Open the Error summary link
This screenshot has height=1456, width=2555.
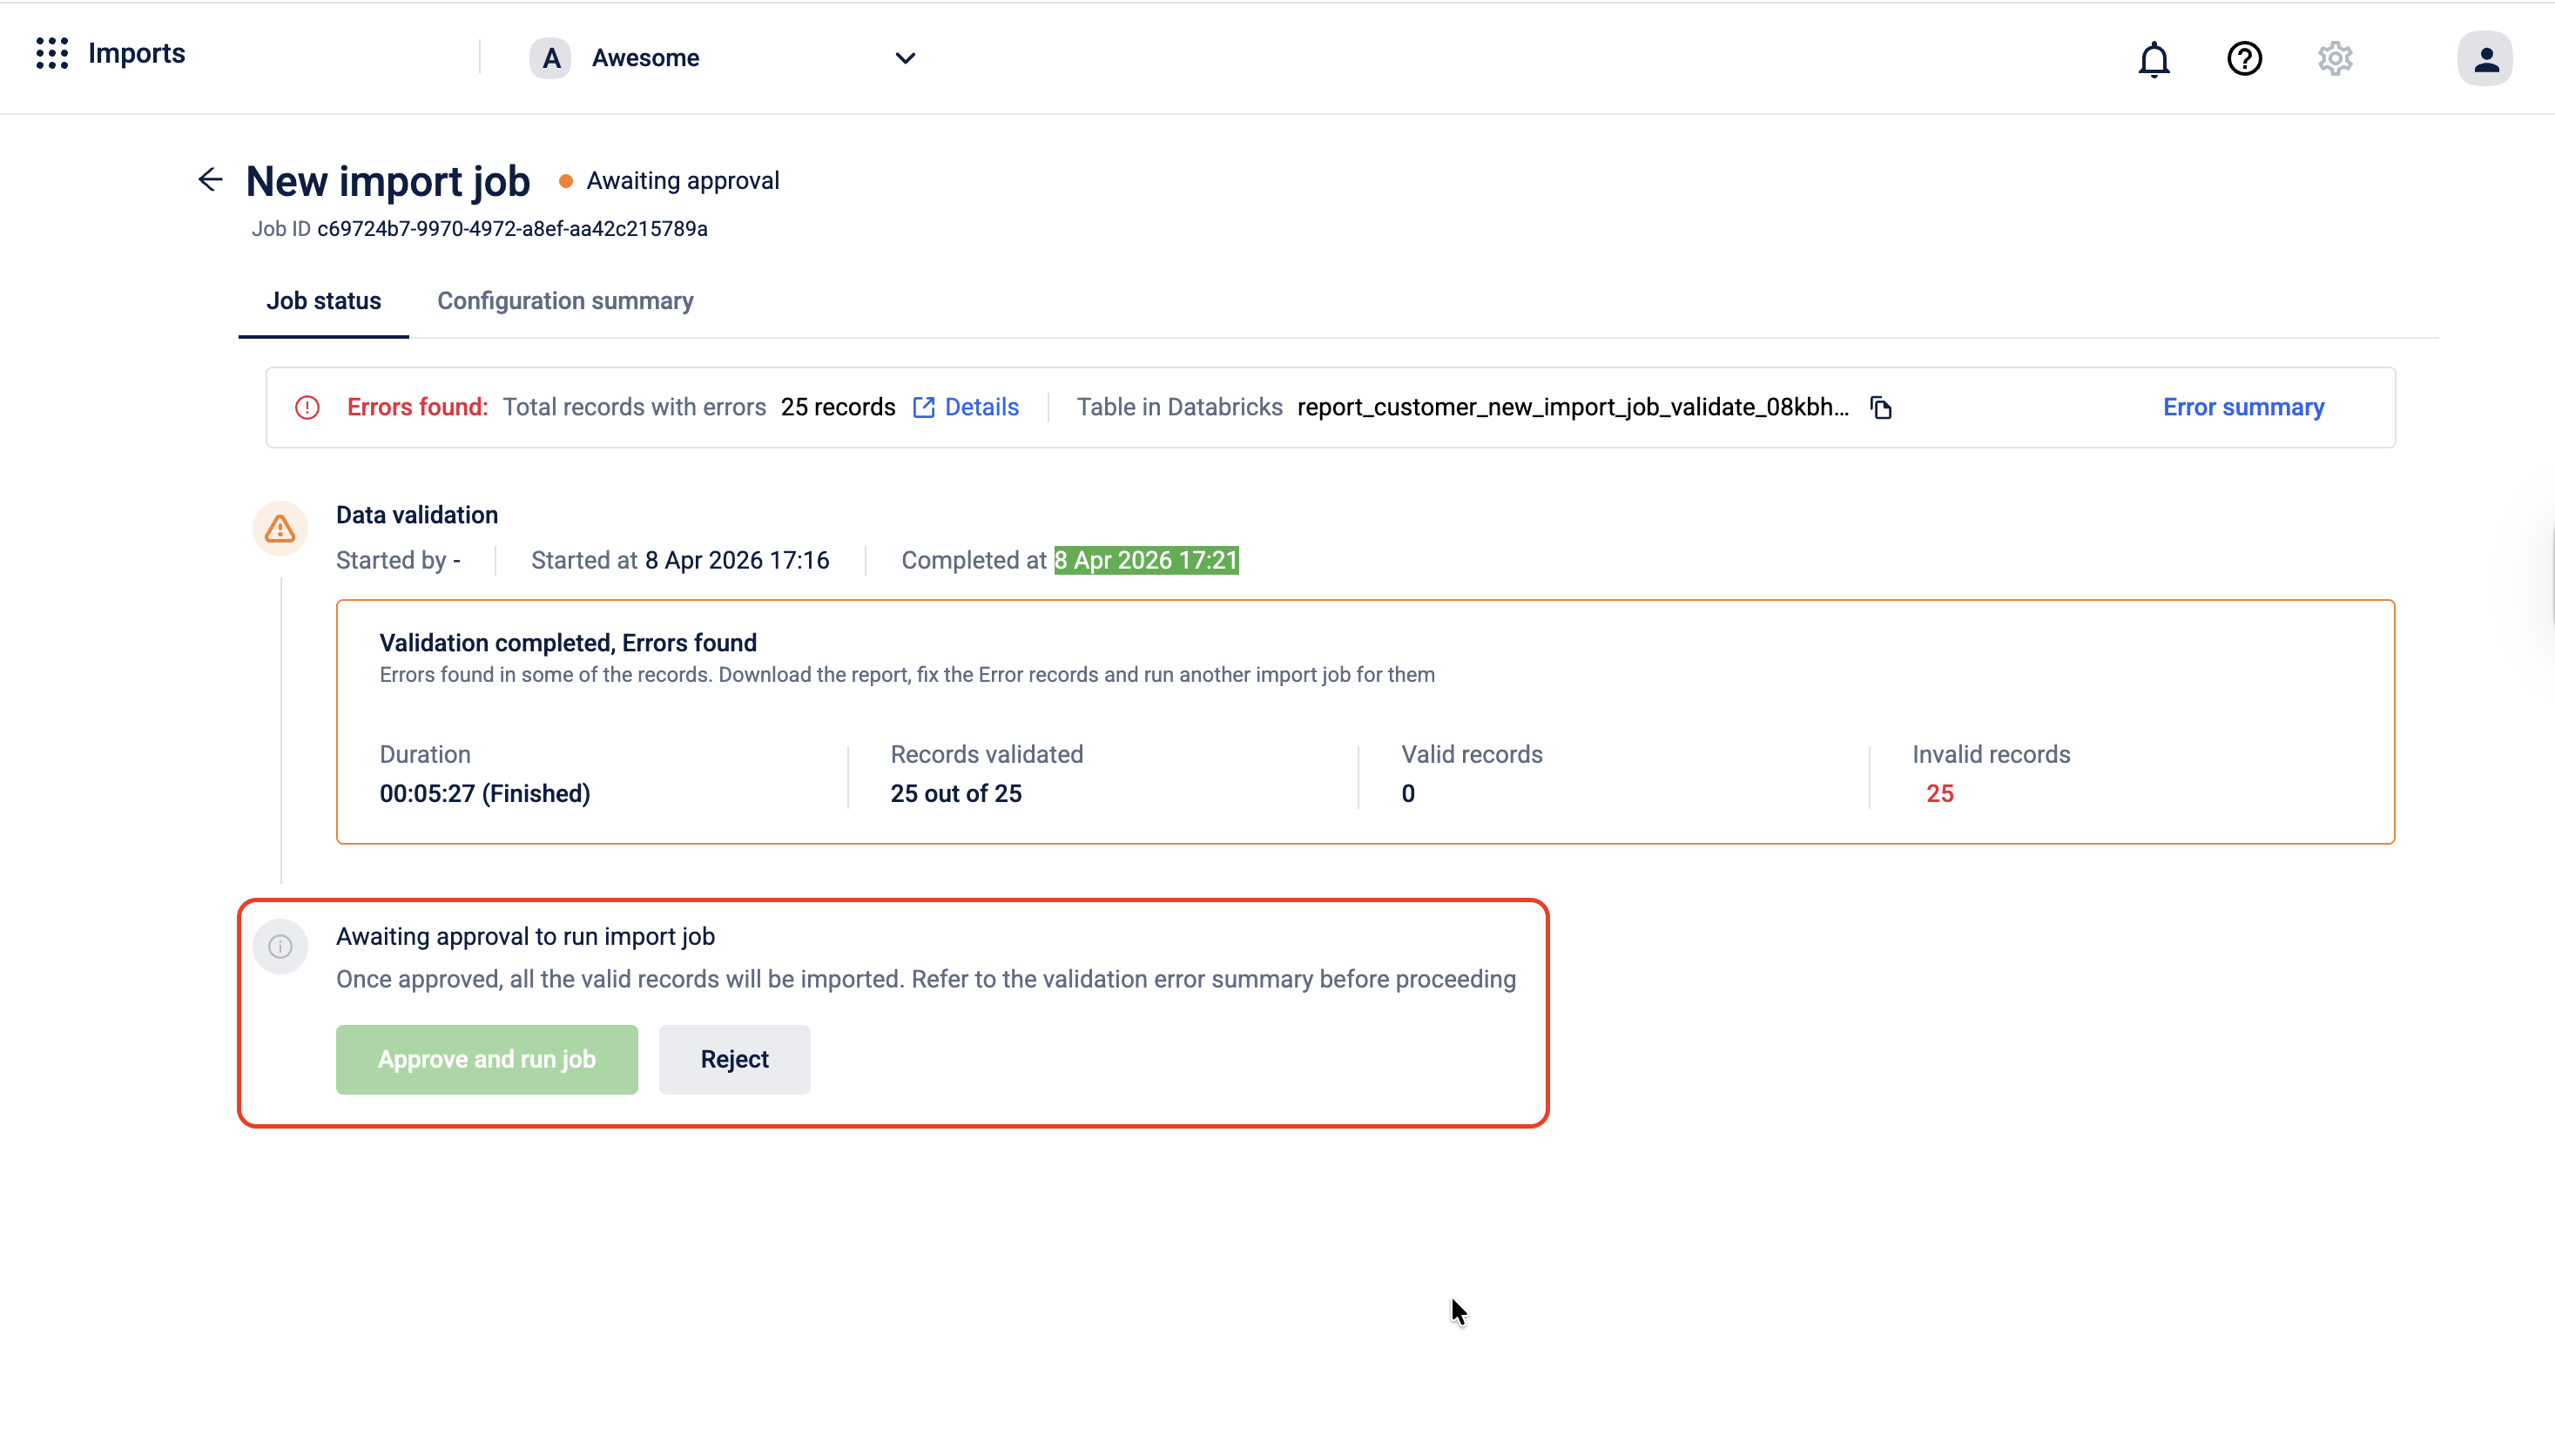coord(2243,408)
